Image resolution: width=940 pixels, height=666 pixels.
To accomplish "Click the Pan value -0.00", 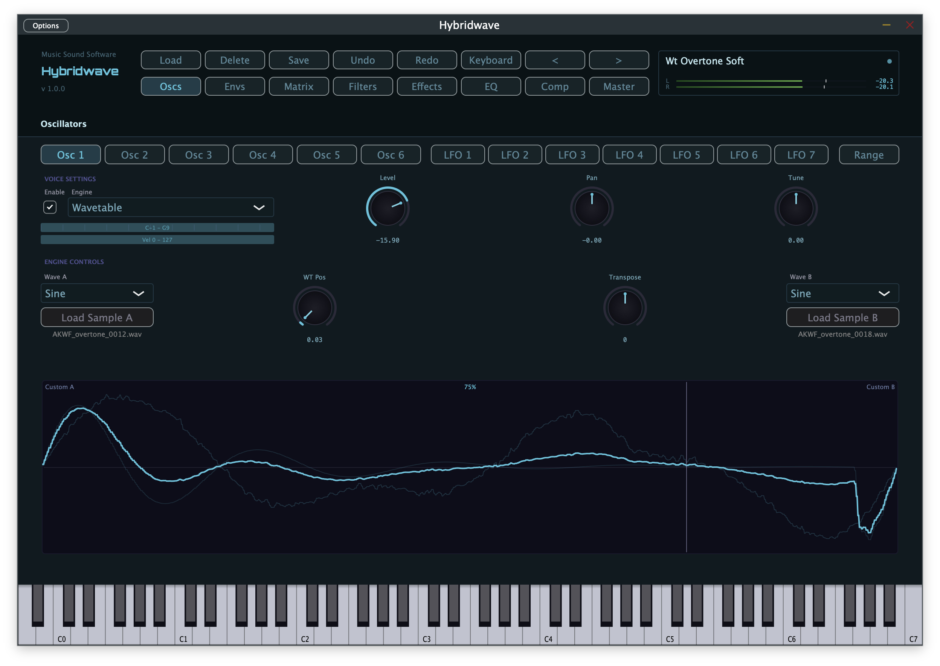I will [591, 240].
